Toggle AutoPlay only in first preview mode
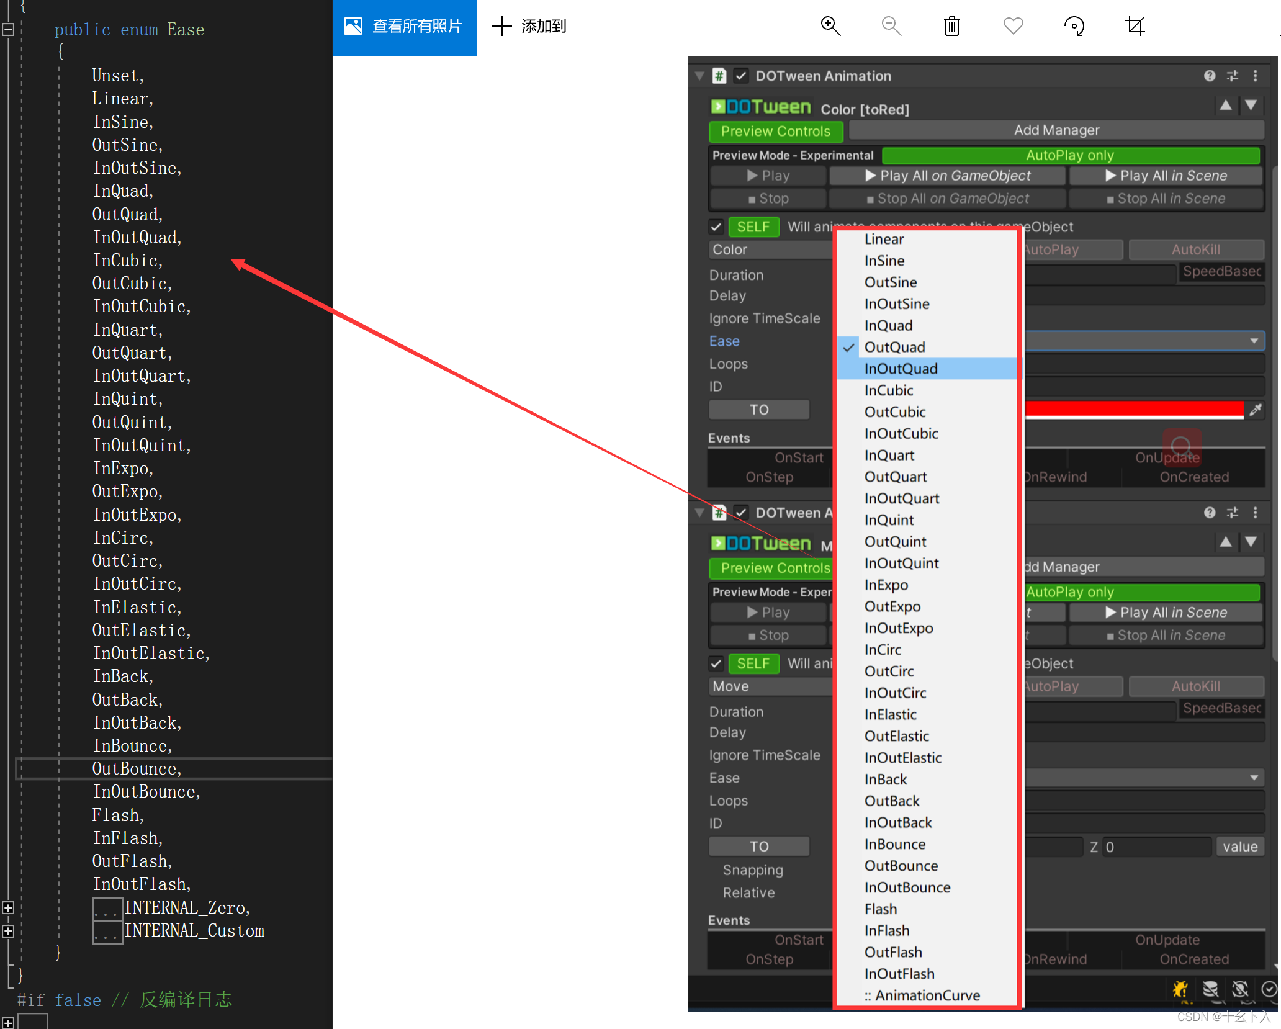 click(x=1071, y=155)
